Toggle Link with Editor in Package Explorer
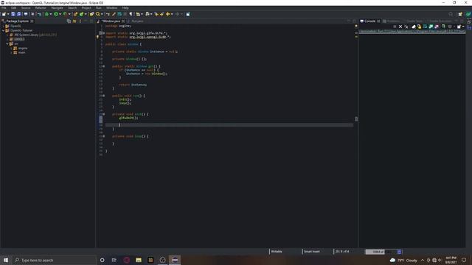 [74, 21]
